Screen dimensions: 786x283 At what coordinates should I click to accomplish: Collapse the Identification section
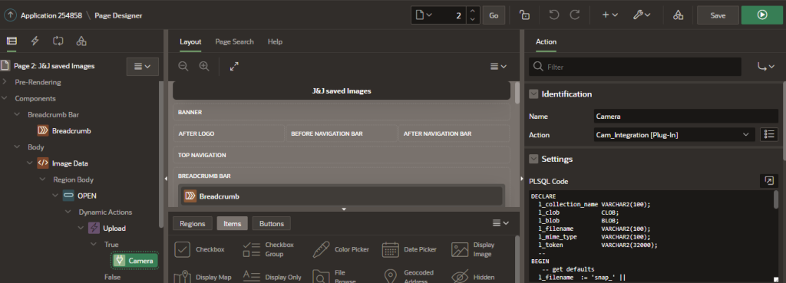pos(533,94)
